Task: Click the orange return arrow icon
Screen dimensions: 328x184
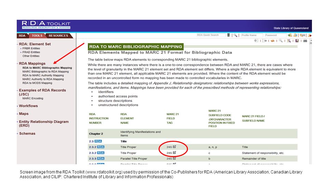Action: tap(273, 41)
